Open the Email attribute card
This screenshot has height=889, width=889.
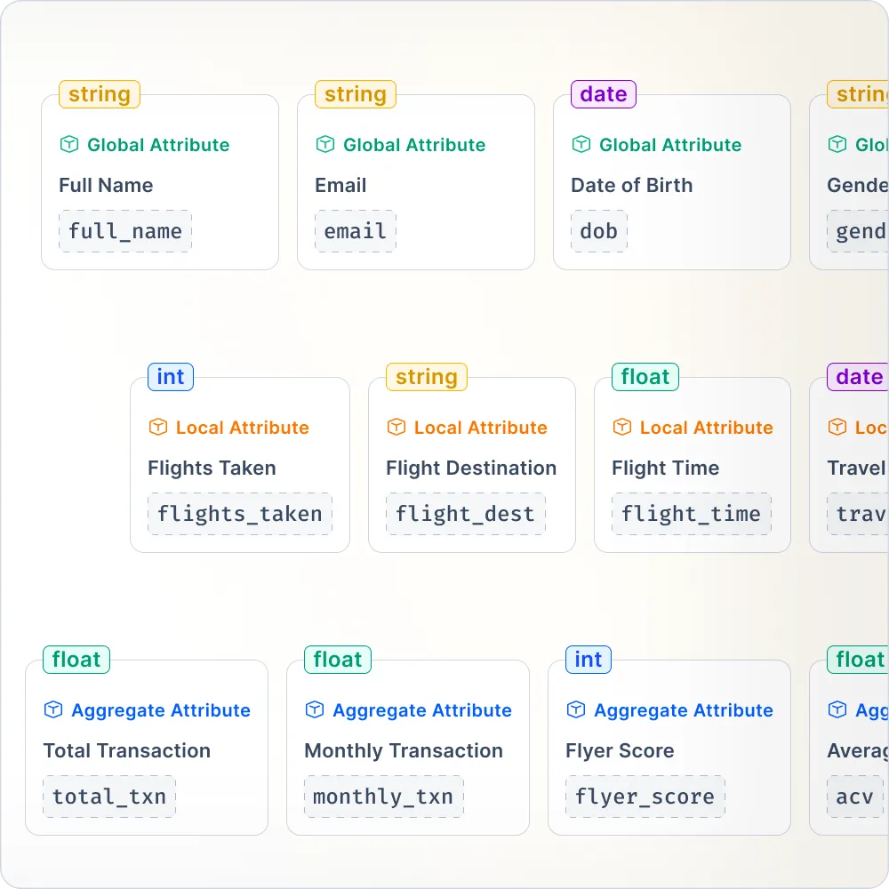(415, 182)
